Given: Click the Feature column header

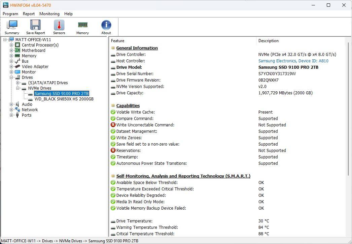Looking at the screenshot, I should pos(118,41).
